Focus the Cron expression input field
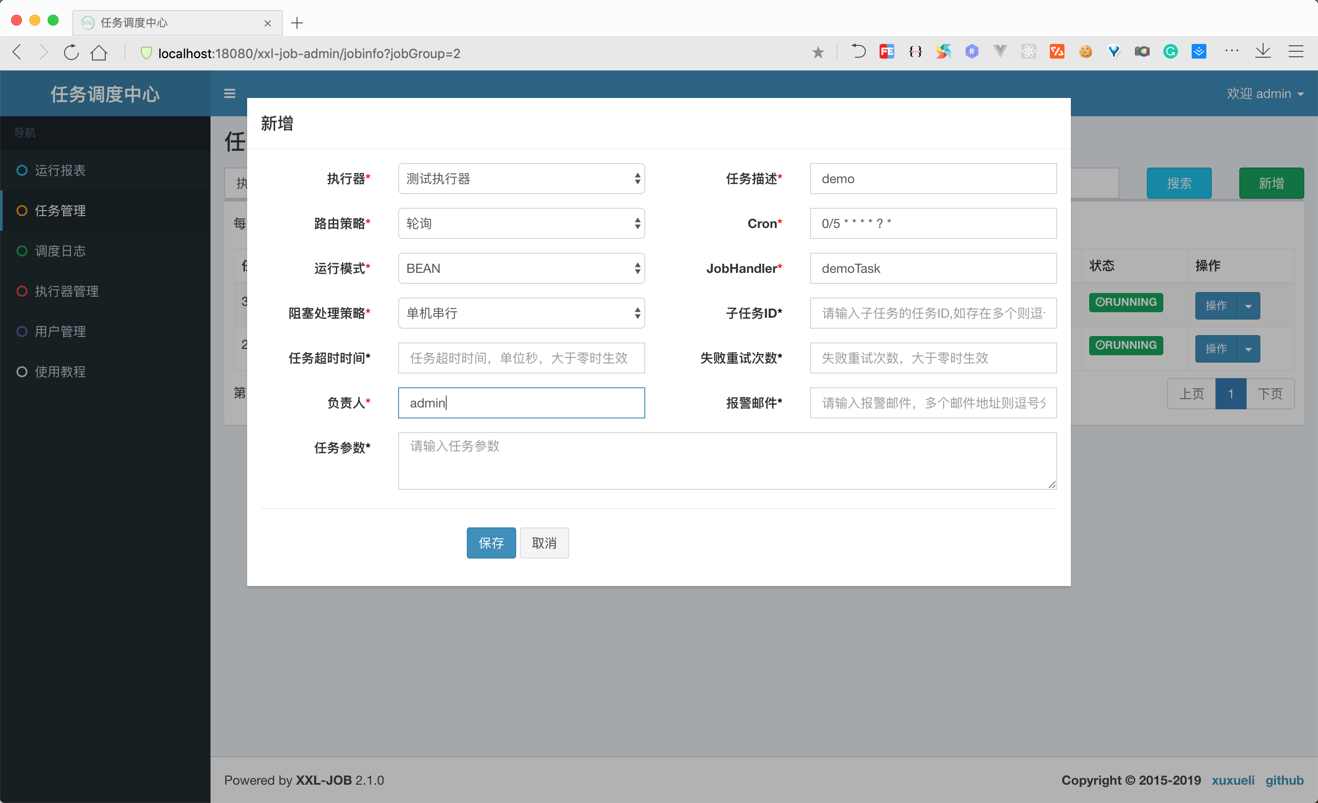Viewport: 1318px width, 803px height. (933, 223)
